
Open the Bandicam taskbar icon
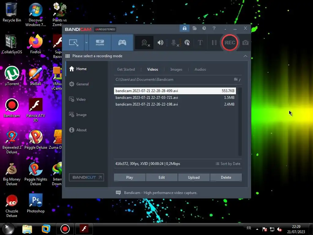click(x=65, y=229)
